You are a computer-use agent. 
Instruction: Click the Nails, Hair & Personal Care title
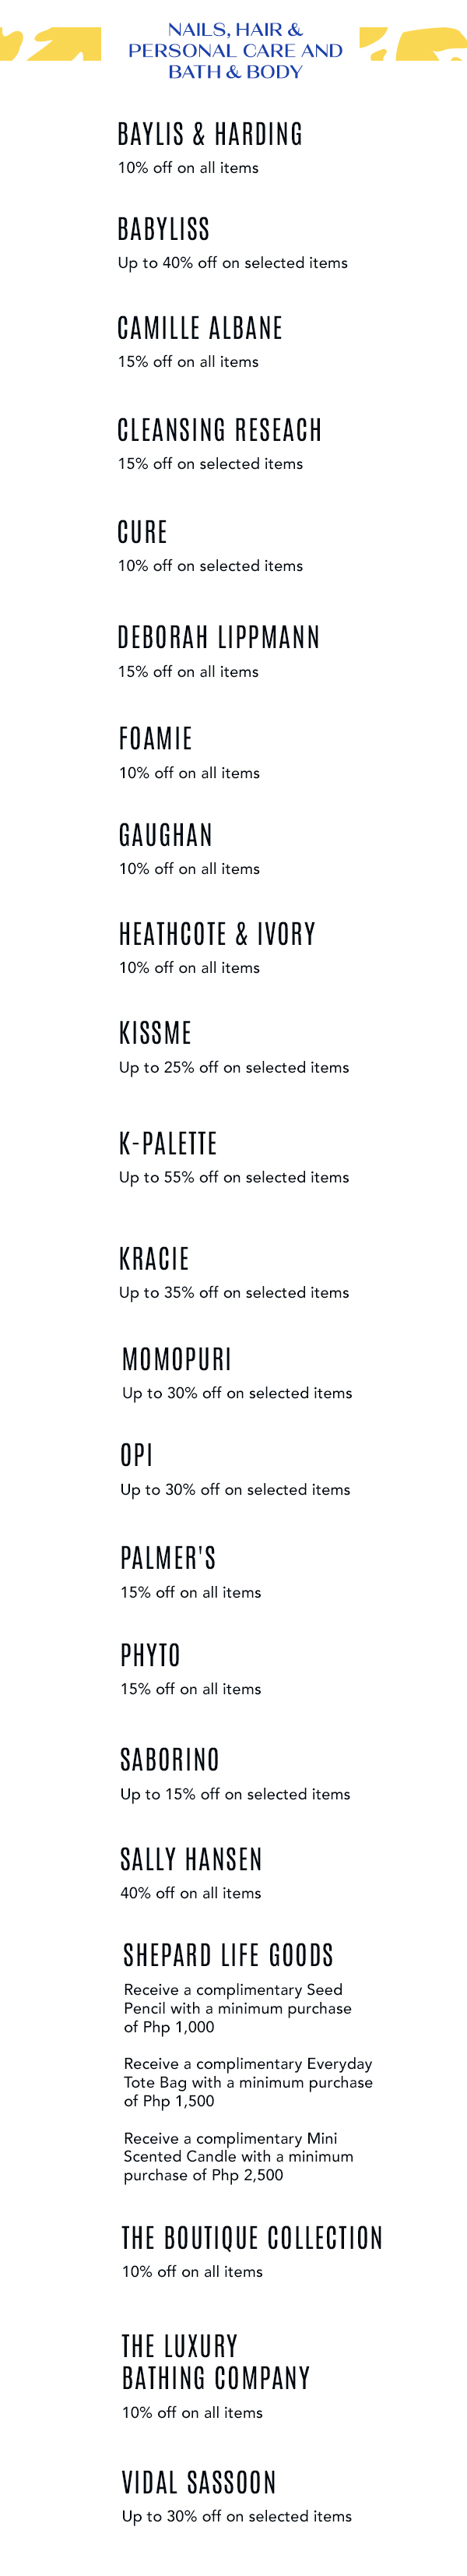(235, 51)
